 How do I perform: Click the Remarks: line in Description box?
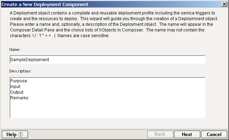coord(20,98)
